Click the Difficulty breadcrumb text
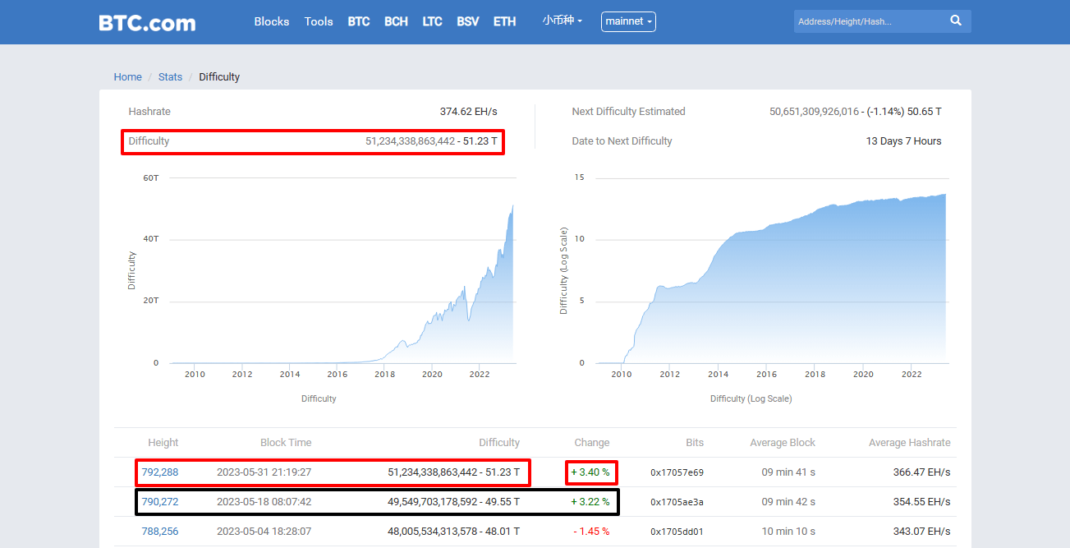This screenshot has width=1070, height=548. 219,76
